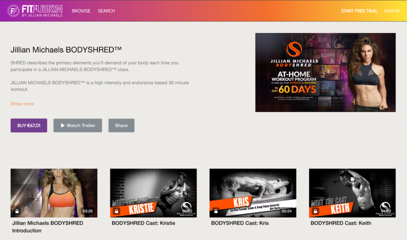Image resolution: width=407 pixels, height=240 pixels.
Task: Open the BODYSHRED 60 Days promo banner
Action: click(x=325, y=73)
